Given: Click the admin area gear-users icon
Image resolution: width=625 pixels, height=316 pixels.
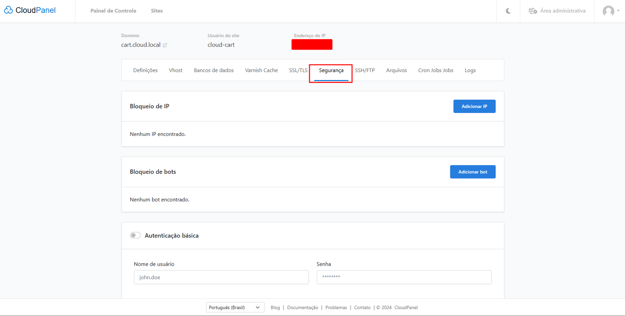Looking at the screenshot, I should tap(532, 11).
